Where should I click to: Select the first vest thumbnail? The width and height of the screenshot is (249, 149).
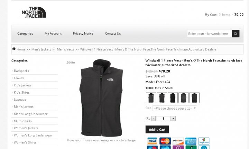pyautogui.click(x=151, y=97)
